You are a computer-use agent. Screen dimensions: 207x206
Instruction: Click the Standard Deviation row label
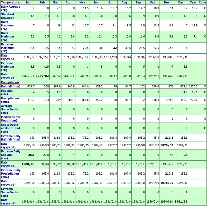pyautogui.click(x=8, y=16)
